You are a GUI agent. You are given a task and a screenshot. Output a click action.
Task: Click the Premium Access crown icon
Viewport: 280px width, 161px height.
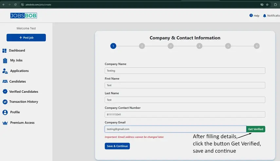click(5, 123)
